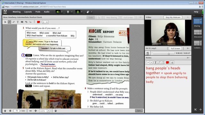Open the microphone options dropdown arrow
205x115 pixels.
pyautogui.click(x=72, y=12)
